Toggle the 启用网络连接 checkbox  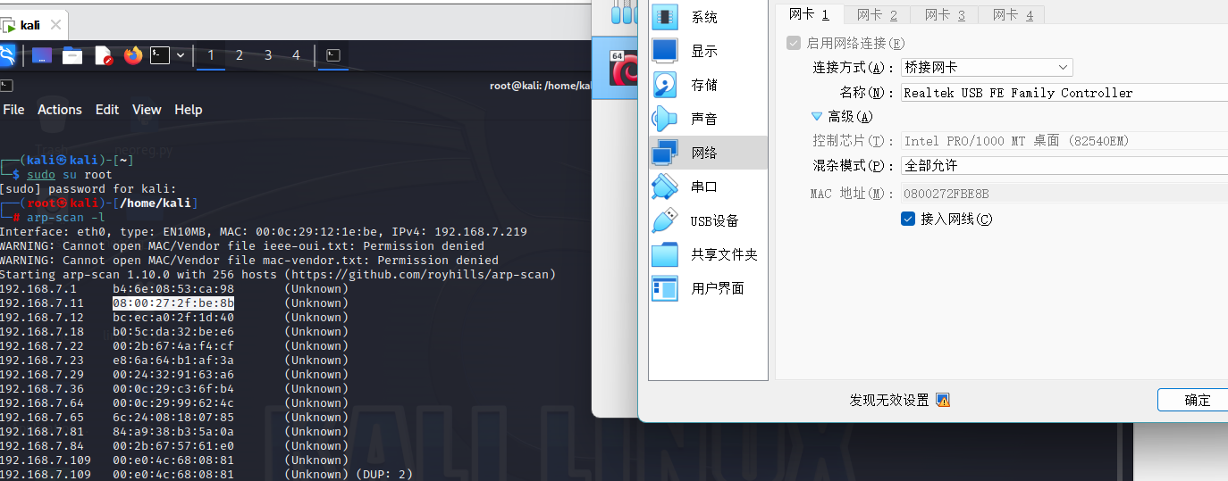coord(793,43)
